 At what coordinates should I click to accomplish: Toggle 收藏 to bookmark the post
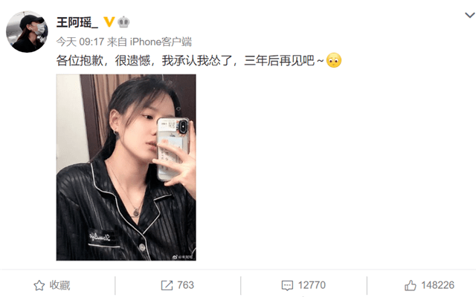tap(51, 285)
